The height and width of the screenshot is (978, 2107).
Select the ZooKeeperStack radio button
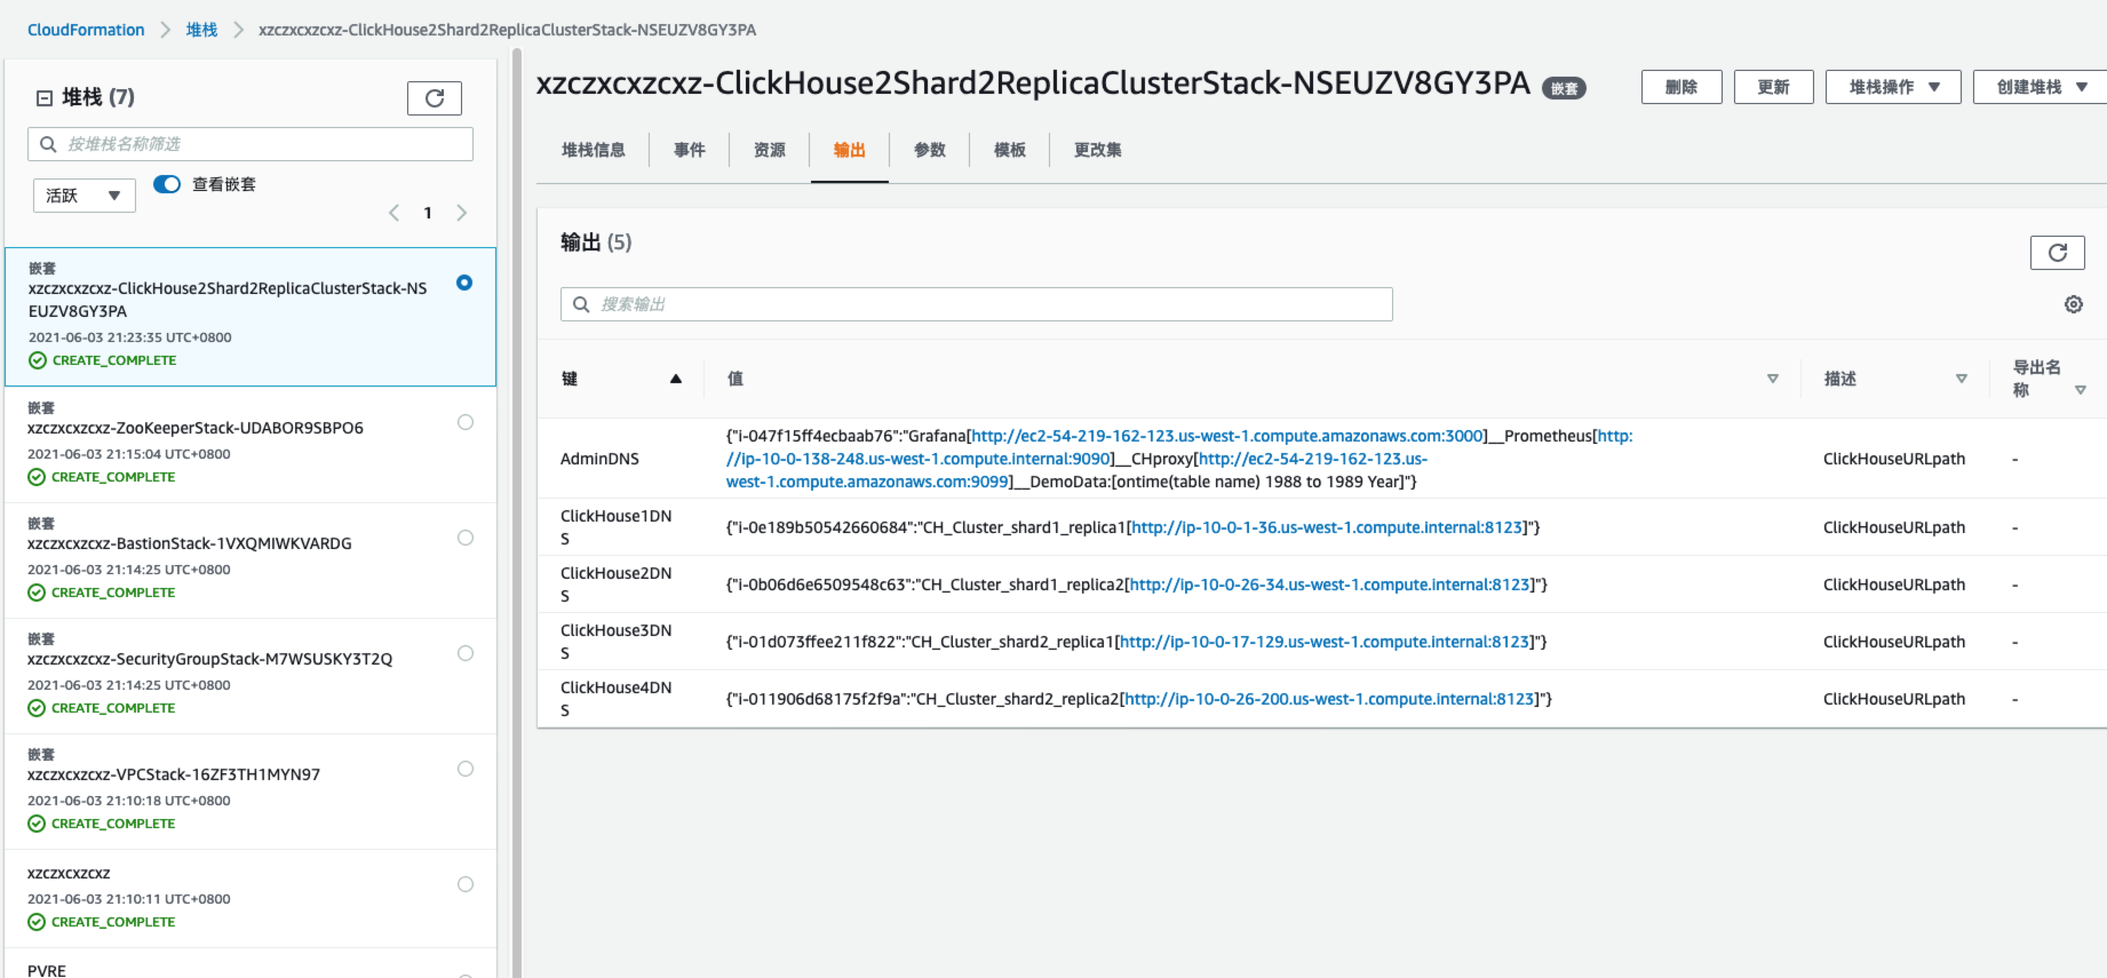[x=466, y=422]
